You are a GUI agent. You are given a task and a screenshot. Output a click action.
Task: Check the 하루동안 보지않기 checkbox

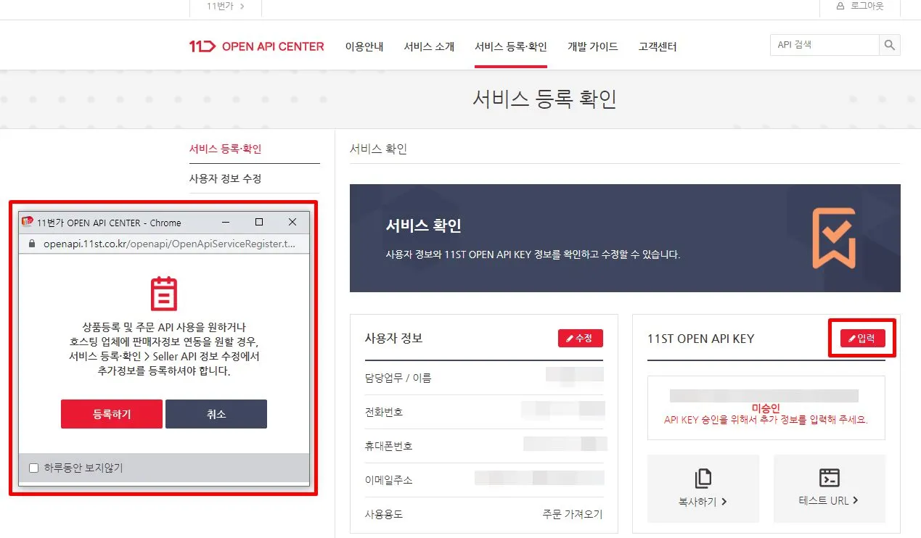tap(33, 468)
